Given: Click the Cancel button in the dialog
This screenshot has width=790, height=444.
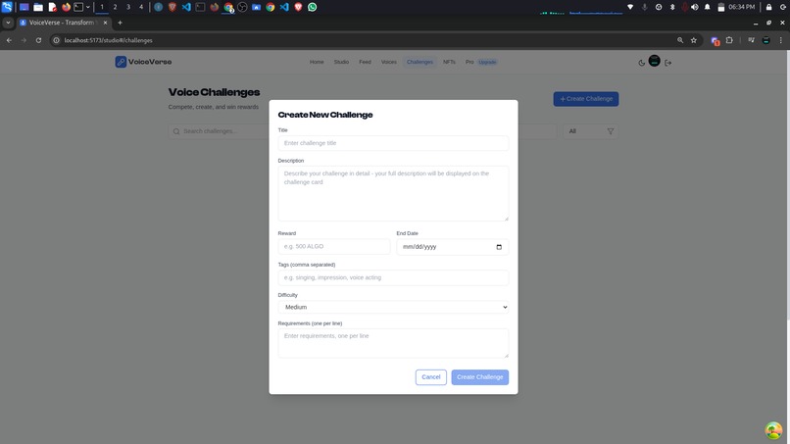Looking at the screenshot, I should [430, 377].
